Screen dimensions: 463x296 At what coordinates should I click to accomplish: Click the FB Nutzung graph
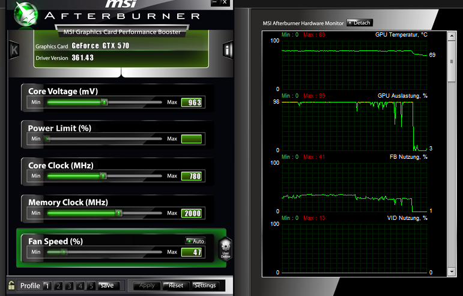354,187
